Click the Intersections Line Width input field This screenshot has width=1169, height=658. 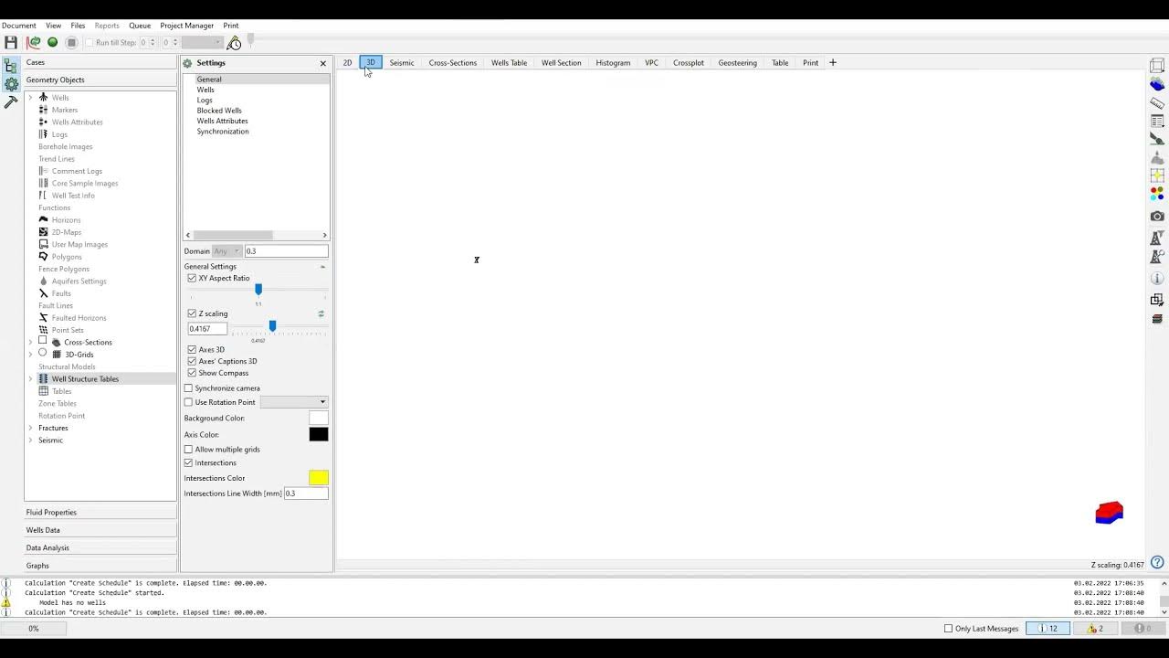pyautogui.click(x=305, y=493)
